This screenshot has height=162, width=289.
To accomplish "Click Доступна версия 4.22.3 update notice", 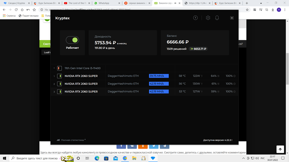I will [217, 140].
